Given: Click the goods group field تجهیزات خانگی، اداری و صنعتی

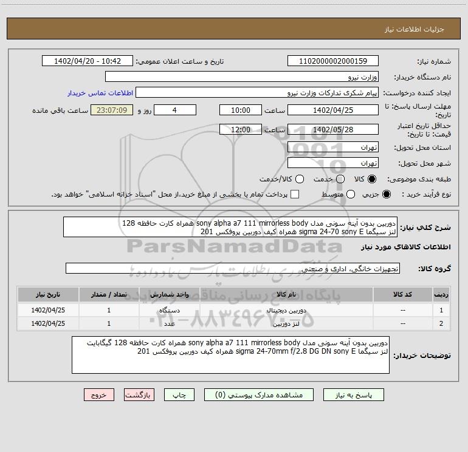Looking at the screenshot, I should tap(233, 269).
